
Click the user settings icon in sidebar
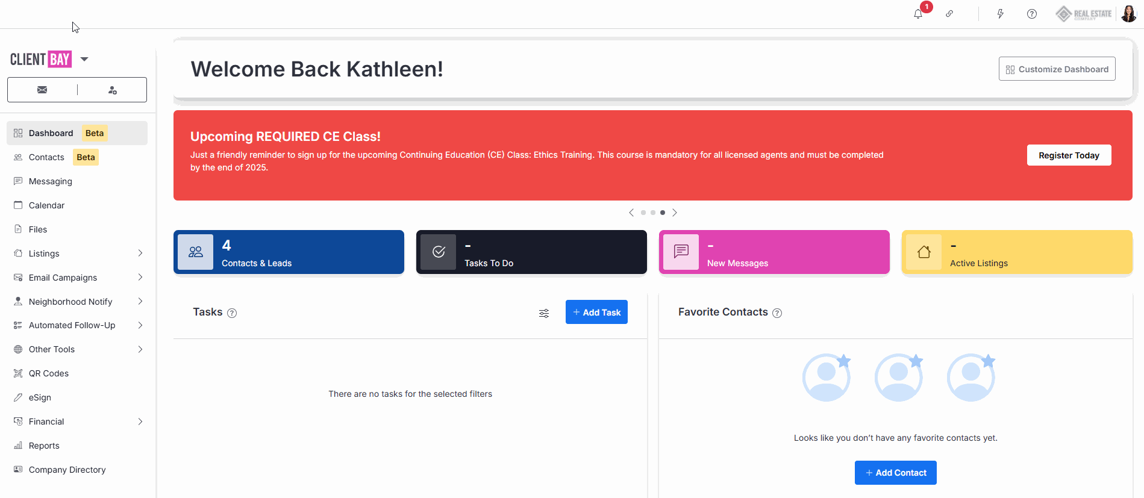(x=112, y=90)
